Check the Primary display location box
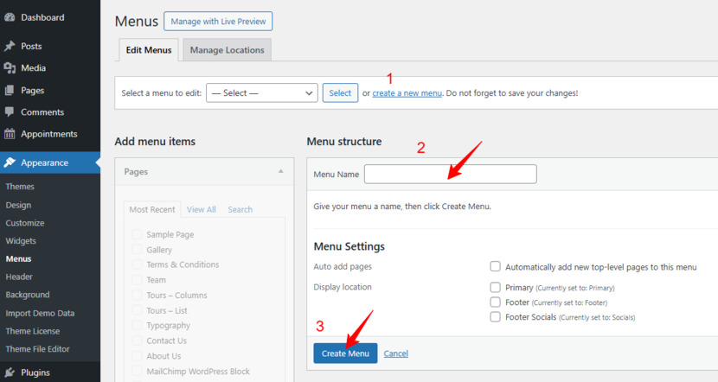This screenshot has width=718, height=382. (495, 287)
